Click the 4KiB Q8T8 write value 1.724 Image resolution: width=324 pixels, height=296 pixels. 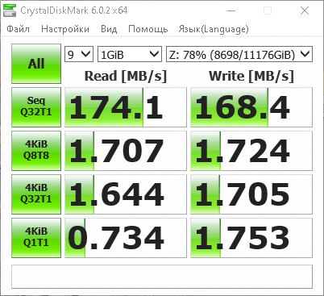[251, 151]
